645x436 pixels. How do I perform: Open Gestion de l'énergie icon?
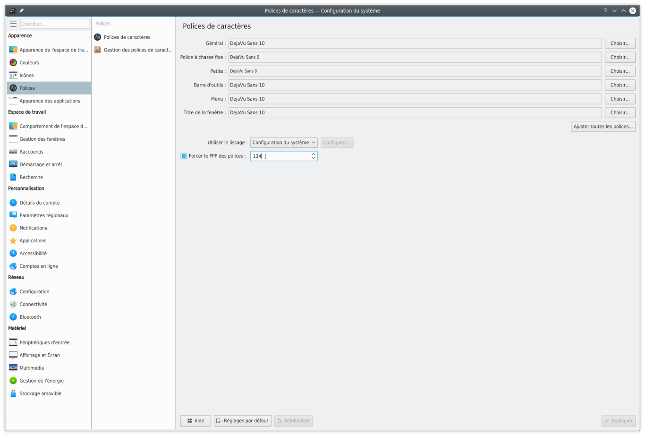pyautogui.click(x=13, y=381)
